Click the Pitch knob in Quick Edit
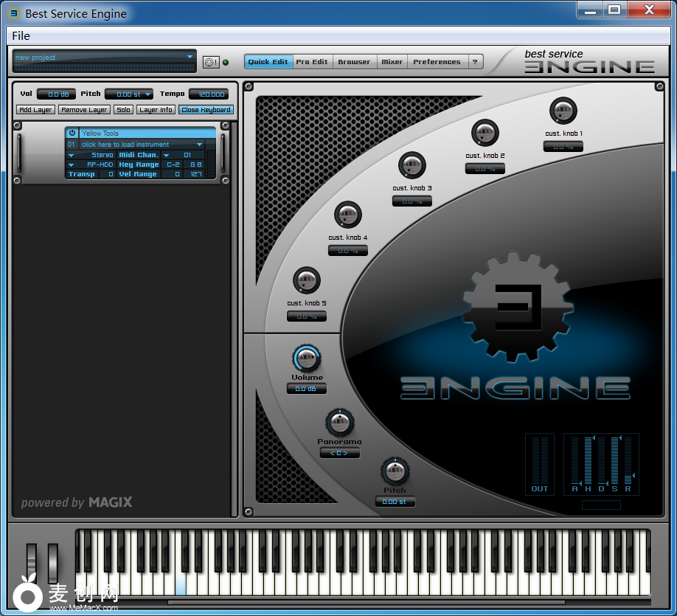 click(x=395, y=471)
